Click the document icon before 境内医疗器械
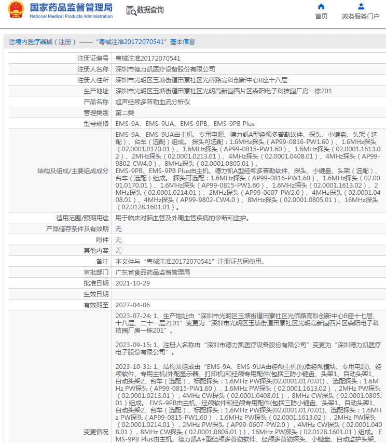386x443 pixels. (11, 42)
